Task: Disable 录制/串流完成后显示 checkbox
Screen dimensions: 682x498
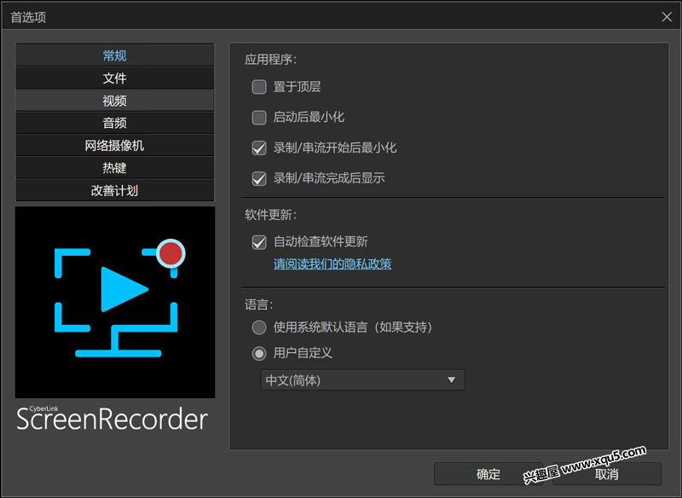Action: tap(259, 178)
